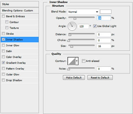Tick the Contour checkbox under Bevel & Emboss
The image size is (133, 114).
click(x=7, y=22)
